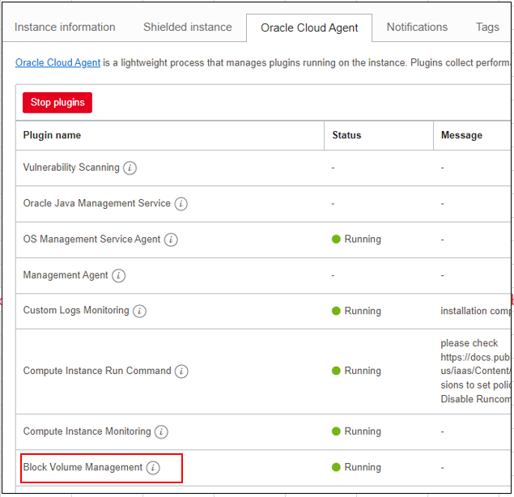
Task: Select Oracle Java Management Service text
Action: coord(96,203)
